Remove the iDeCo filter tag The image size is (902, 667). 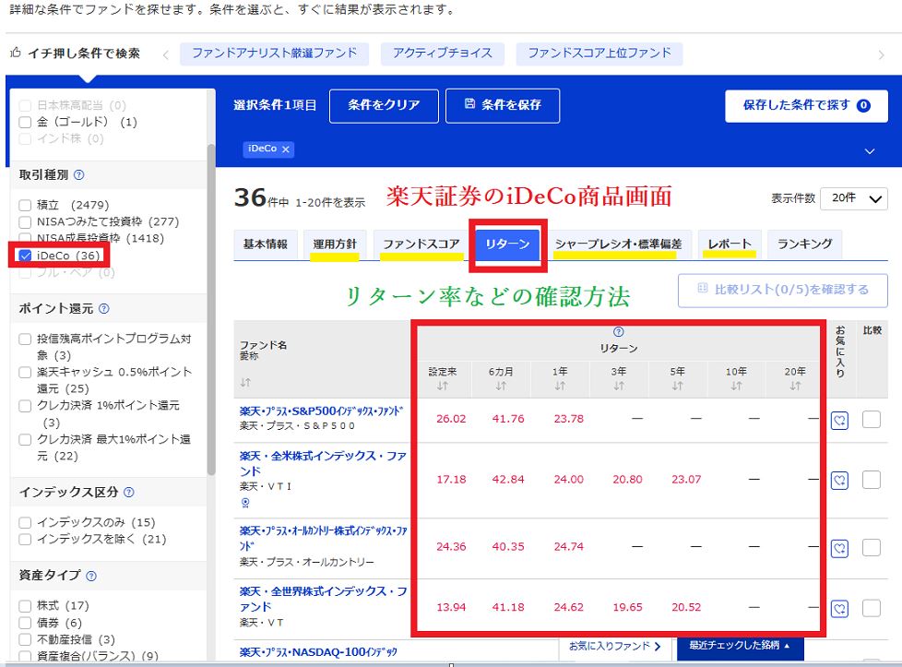coord(287,149)
